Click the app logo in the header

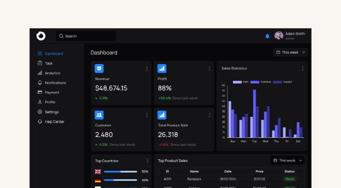tap(41, 36)
